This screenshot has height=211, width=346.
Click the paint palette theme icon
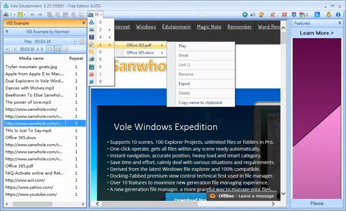point(262,15)
